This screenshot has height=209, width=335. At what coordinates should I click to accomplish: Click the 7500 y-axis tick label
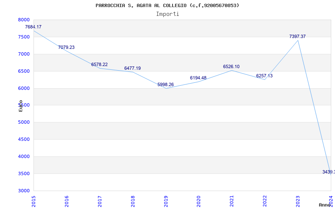click(24, 37)
